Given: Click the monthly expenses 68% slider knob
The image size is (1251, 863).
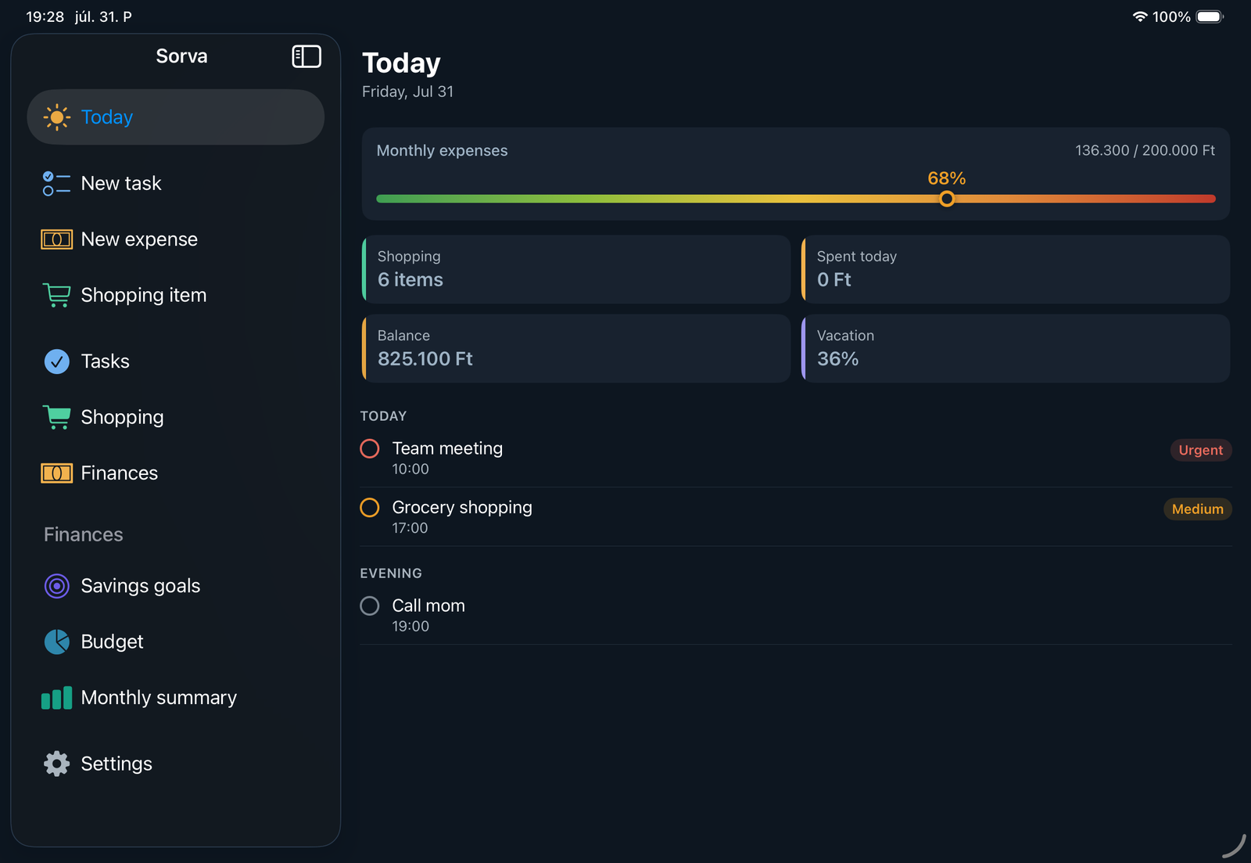Looking at the screenshot, I should (947, 199).
